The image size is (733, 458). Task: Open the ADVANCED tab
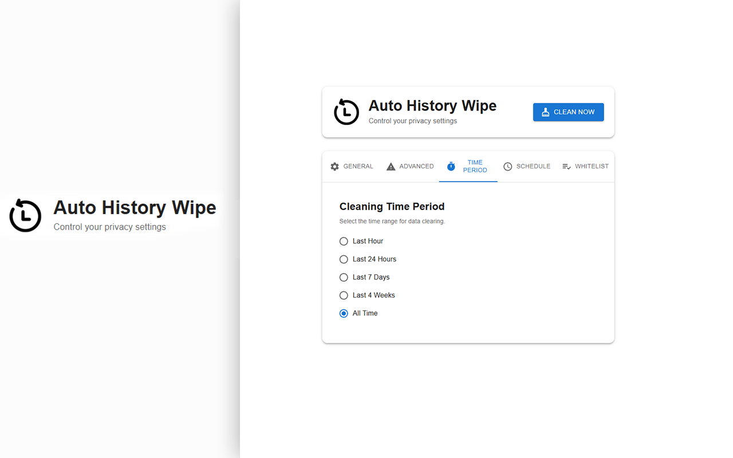click(x=409, y=166)
